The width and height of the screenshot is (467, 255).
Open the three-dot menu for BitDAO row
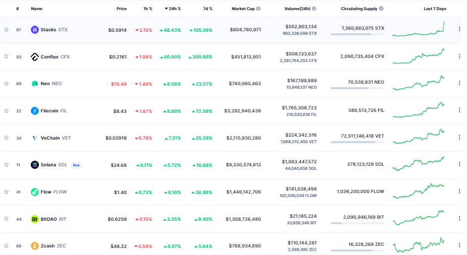pos(459,219)
